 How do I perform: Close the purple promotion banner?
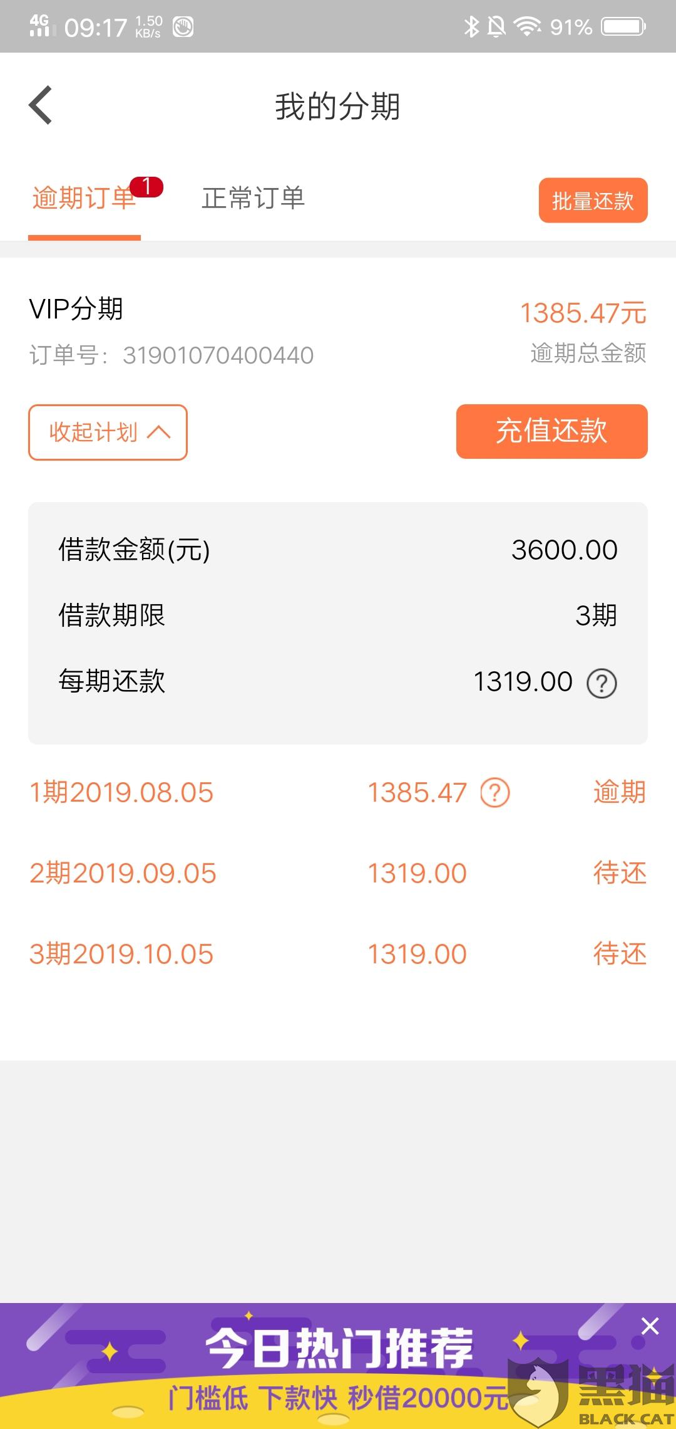tap(650, 1326)
